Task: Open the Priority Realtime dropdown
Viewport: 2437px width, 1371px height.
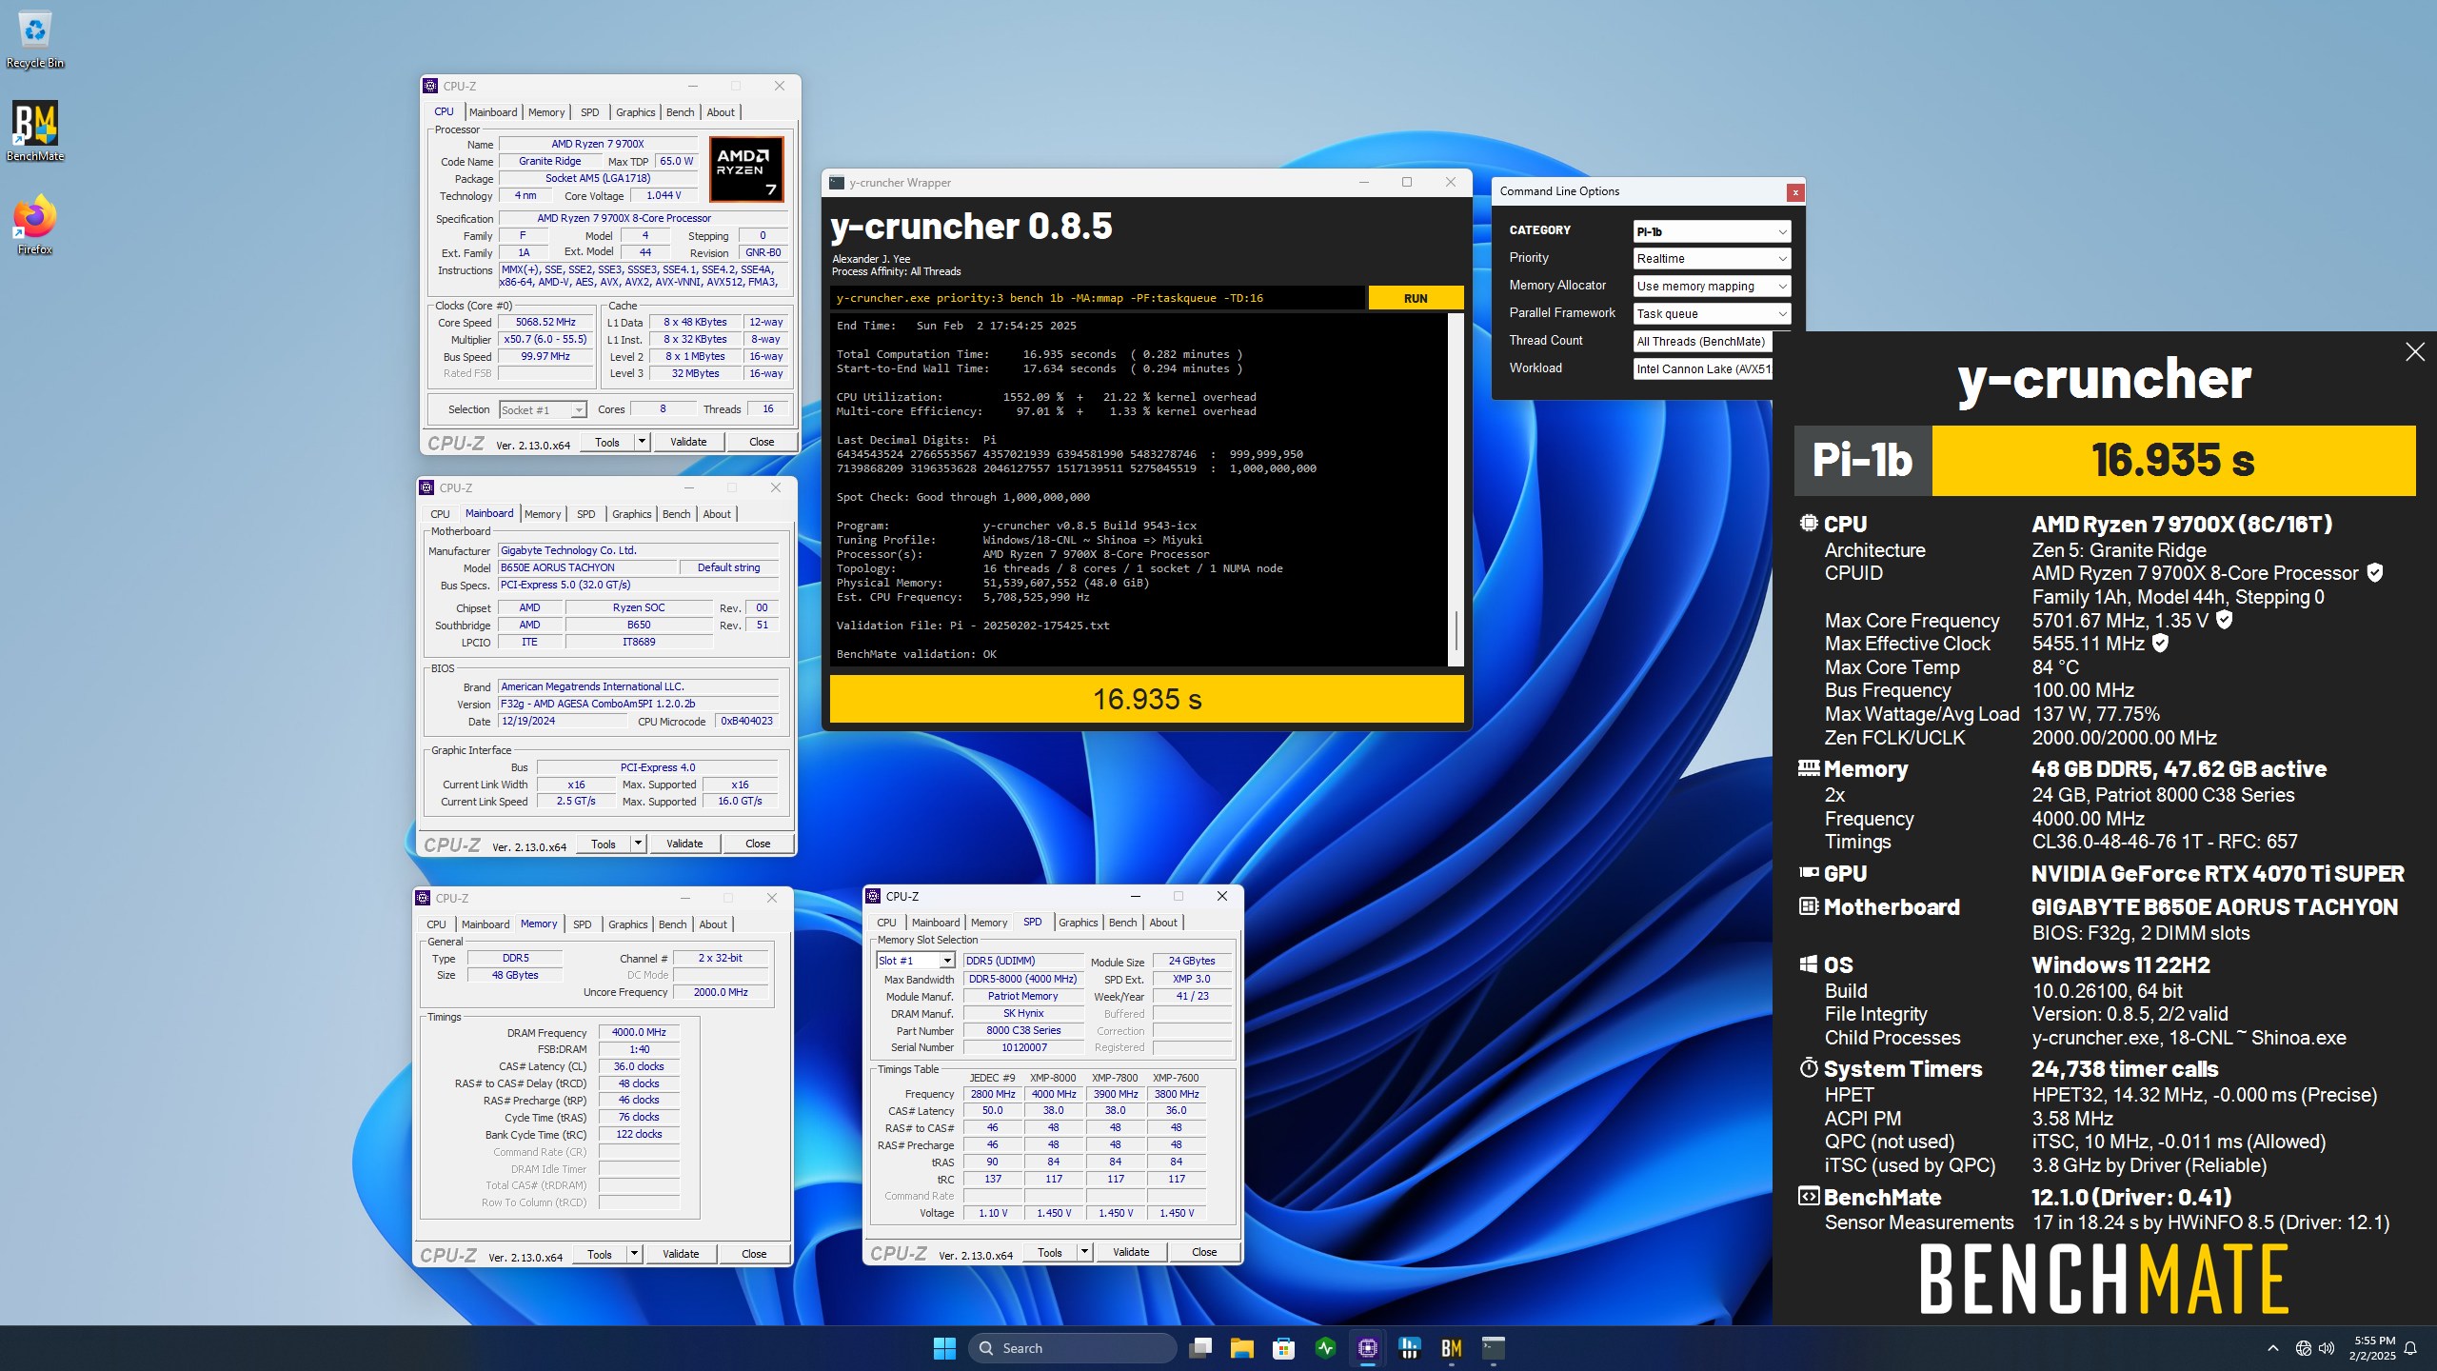Action: pyautogui.click(x=1712, y=259)
